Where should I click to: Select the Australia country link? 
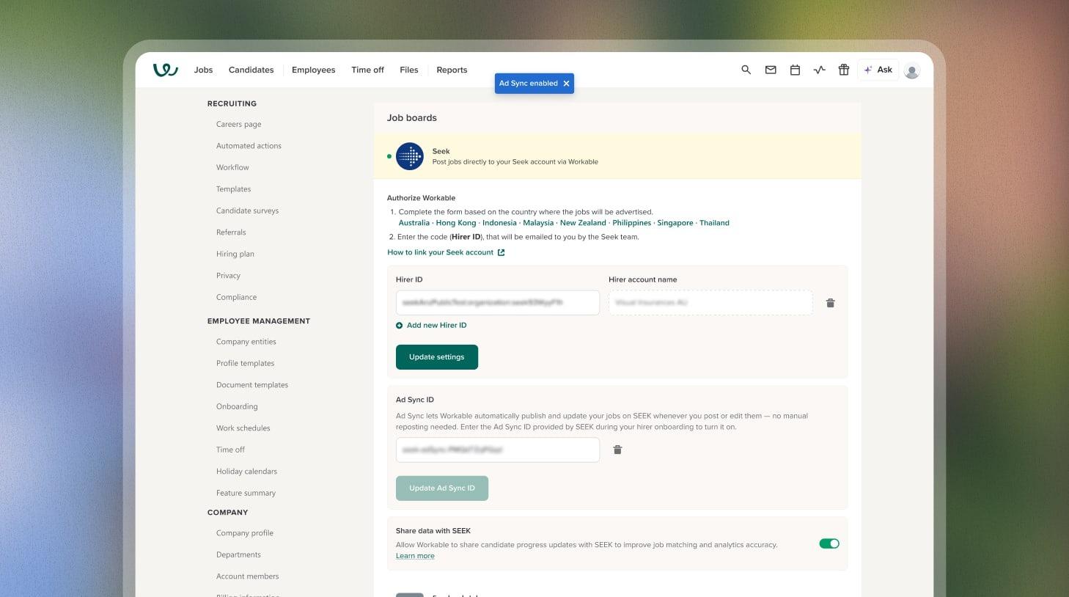[x=414, y=223]
